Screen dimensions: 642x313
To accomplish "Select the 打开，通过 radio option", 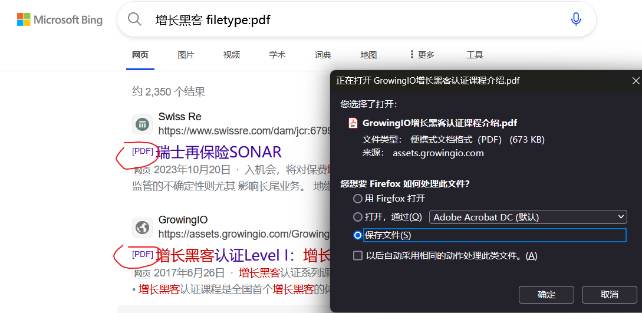I will 358,217.
